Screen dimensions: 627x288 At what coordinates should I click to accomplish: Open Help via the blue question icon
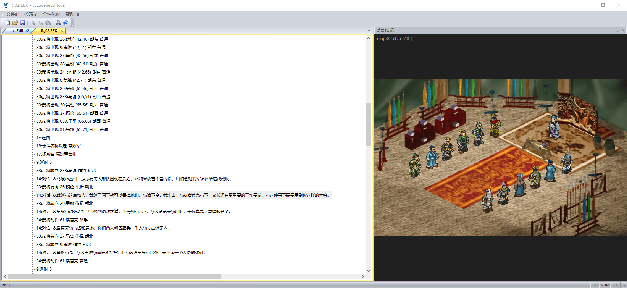coord(66,23)
